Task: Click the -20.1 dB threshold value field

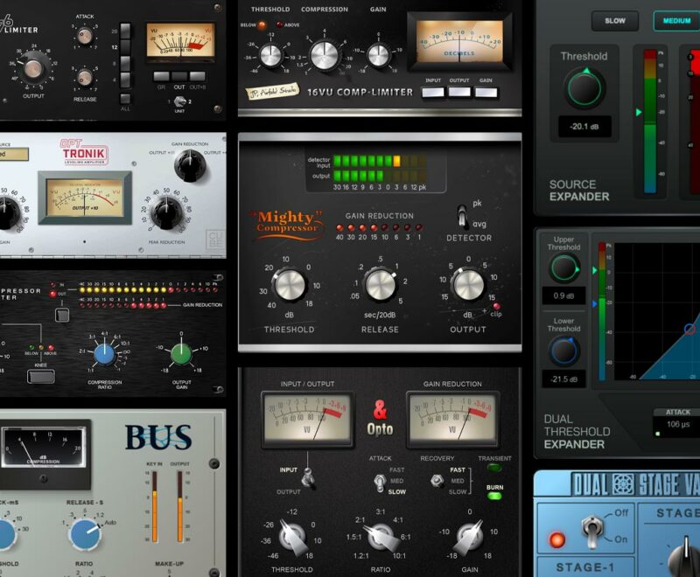Action: click(584, 128)
